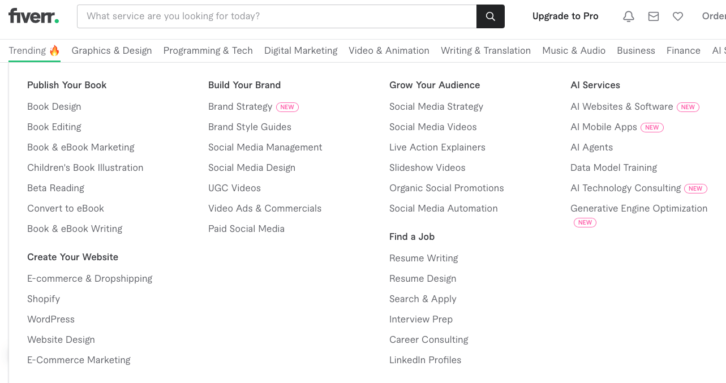This screenshot has height=383, width=726.
Task: Select the Trending category tab
Action: (34, 50)
